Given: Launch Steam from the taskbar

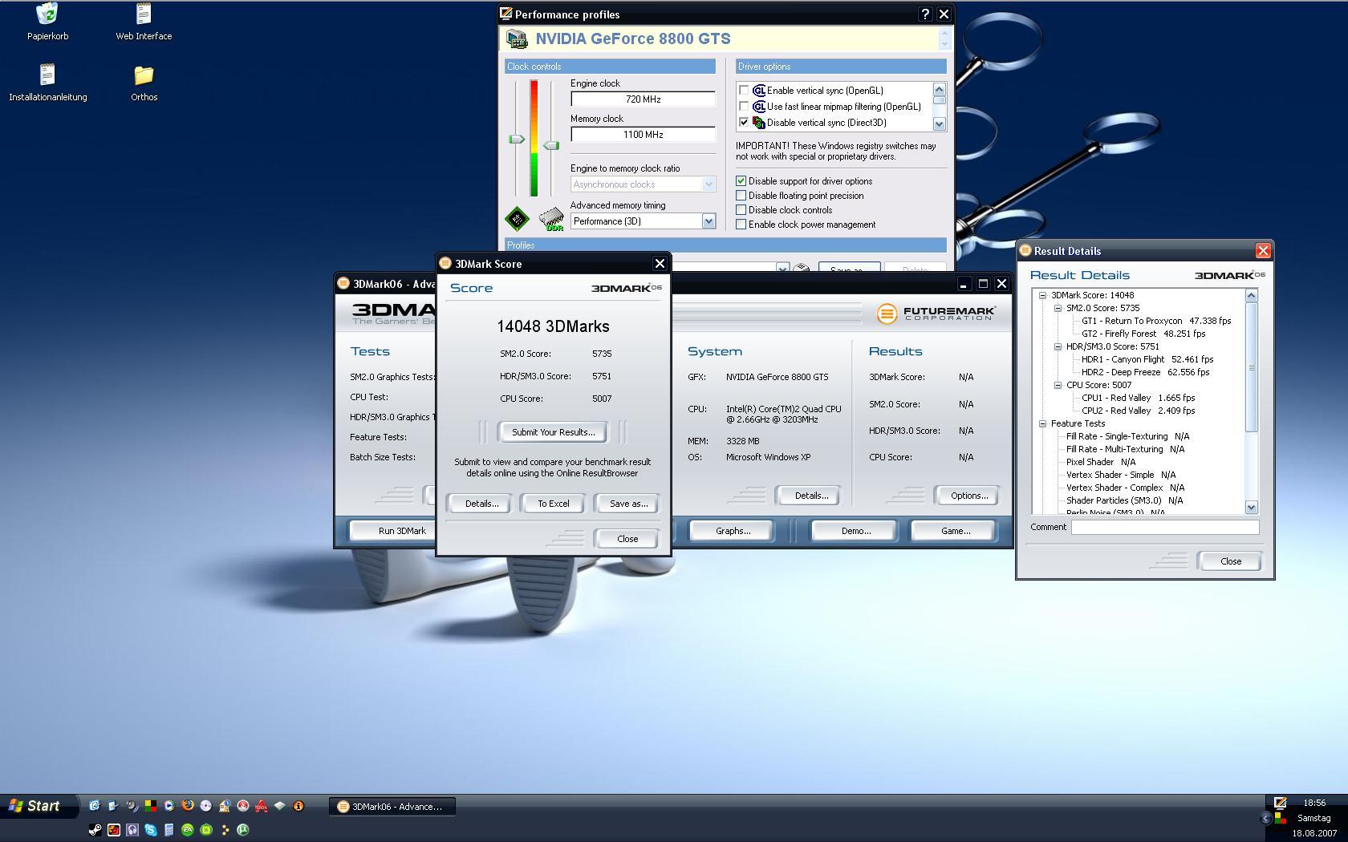Looking at the screenshot, I should point(95,830).
